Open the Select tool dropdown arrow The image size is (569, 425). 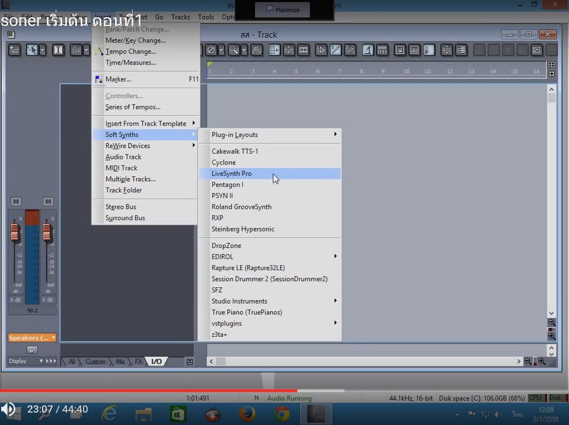click(x=43, y=50)
